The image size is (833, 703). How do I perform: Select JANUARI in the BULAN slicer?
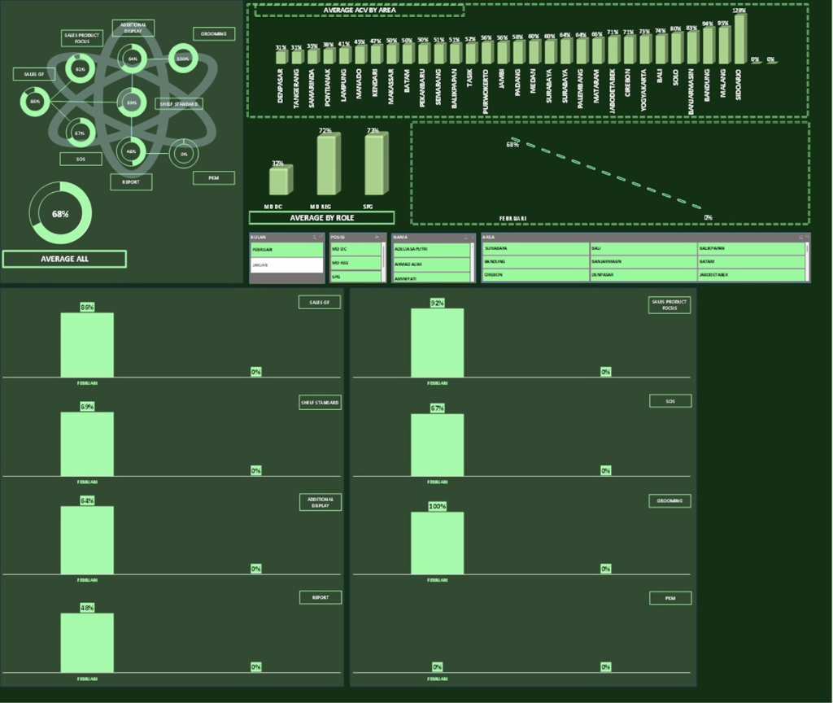pyautogui.click(x=286, y=264)
